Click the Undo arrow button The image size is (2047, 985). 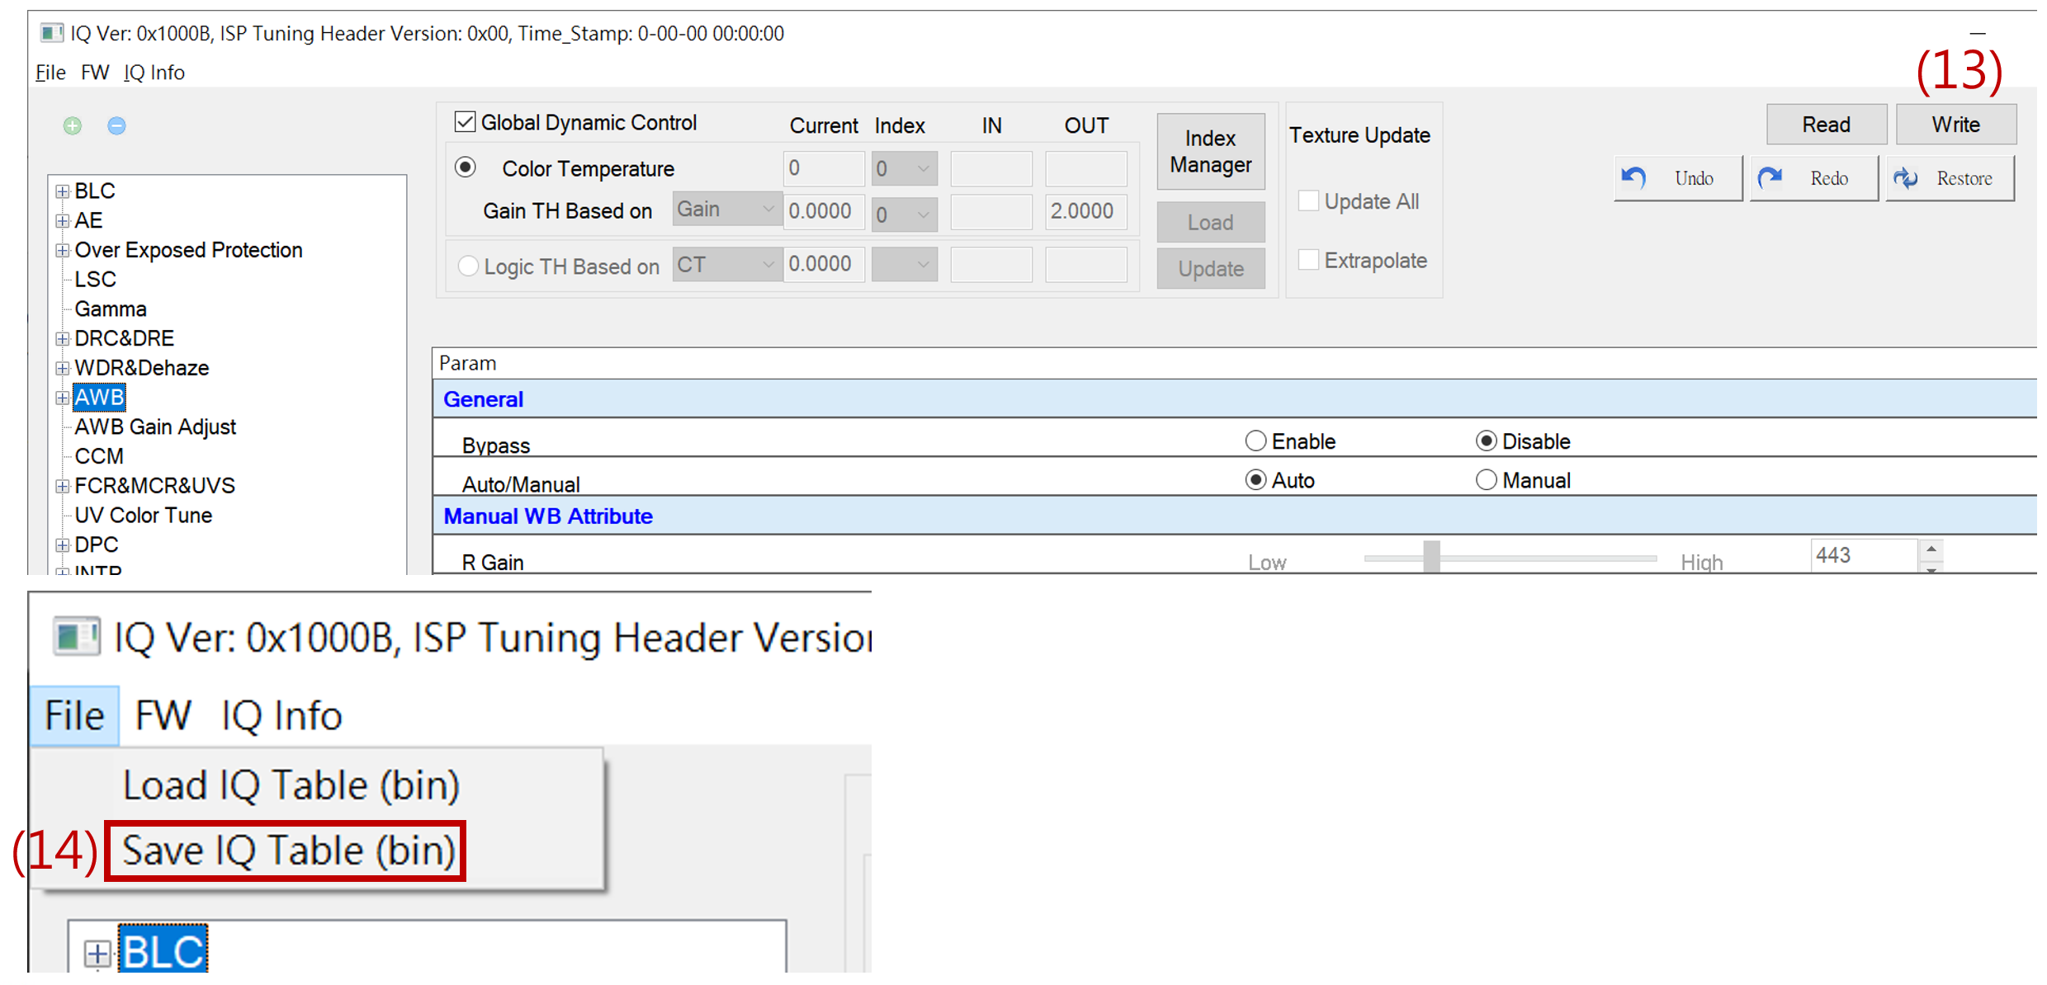1678,178
